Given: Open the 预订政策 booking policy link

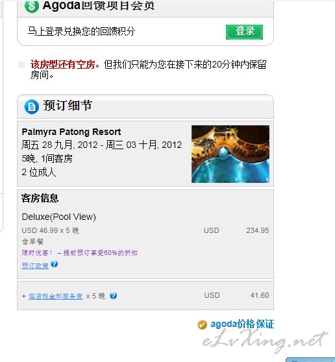Looking at the screenshot, I should [x=35, y=265].
